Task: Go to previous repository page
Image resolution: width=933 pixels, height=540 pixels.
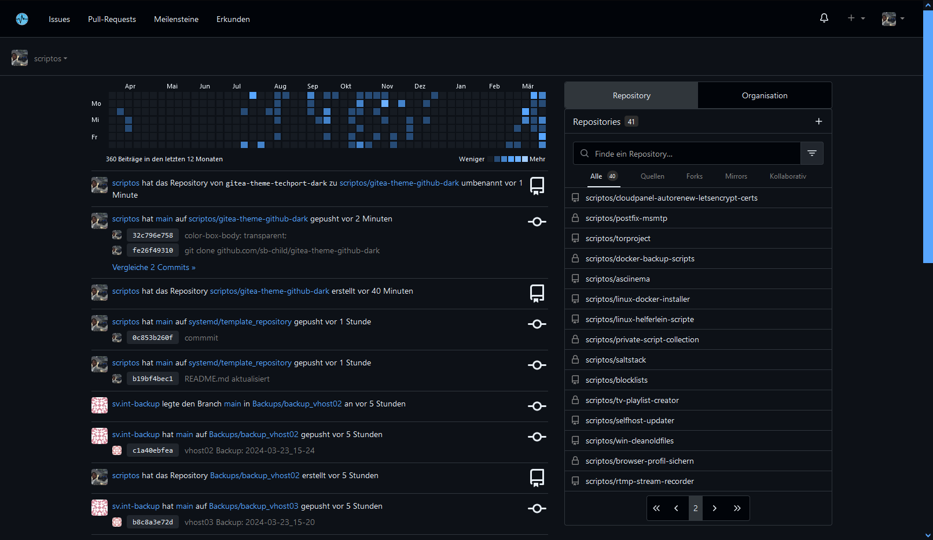Action: coord(676,508)
